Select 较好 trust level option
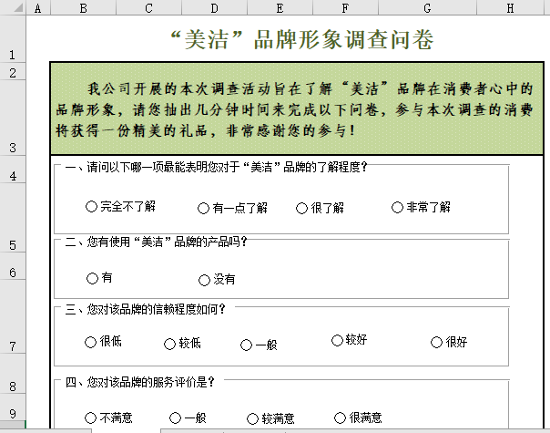 338,340
